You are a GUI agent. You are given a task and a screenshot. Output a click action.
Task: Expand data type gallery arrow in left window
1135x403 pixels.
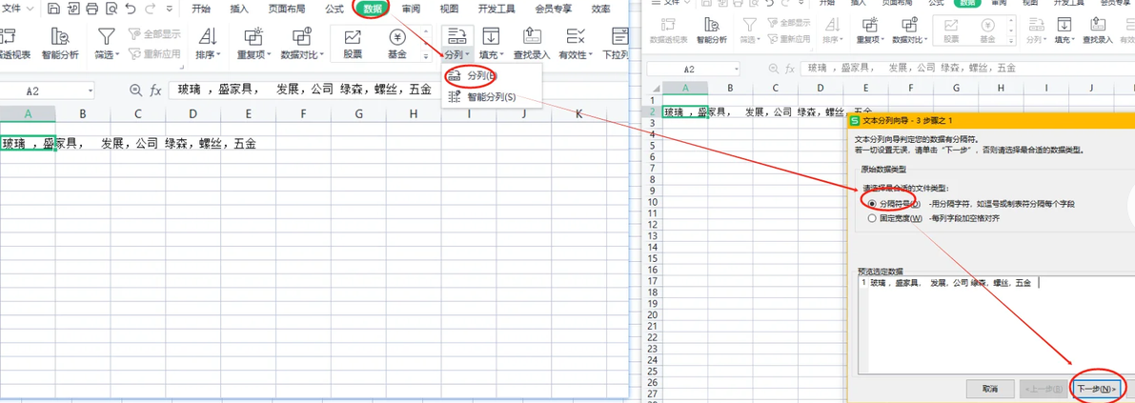click(426, 54)
